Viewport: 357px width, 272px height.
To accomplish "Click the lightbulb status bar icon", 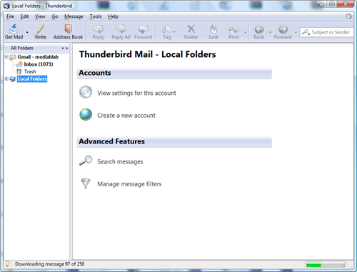I will click(x=7, y=264).
